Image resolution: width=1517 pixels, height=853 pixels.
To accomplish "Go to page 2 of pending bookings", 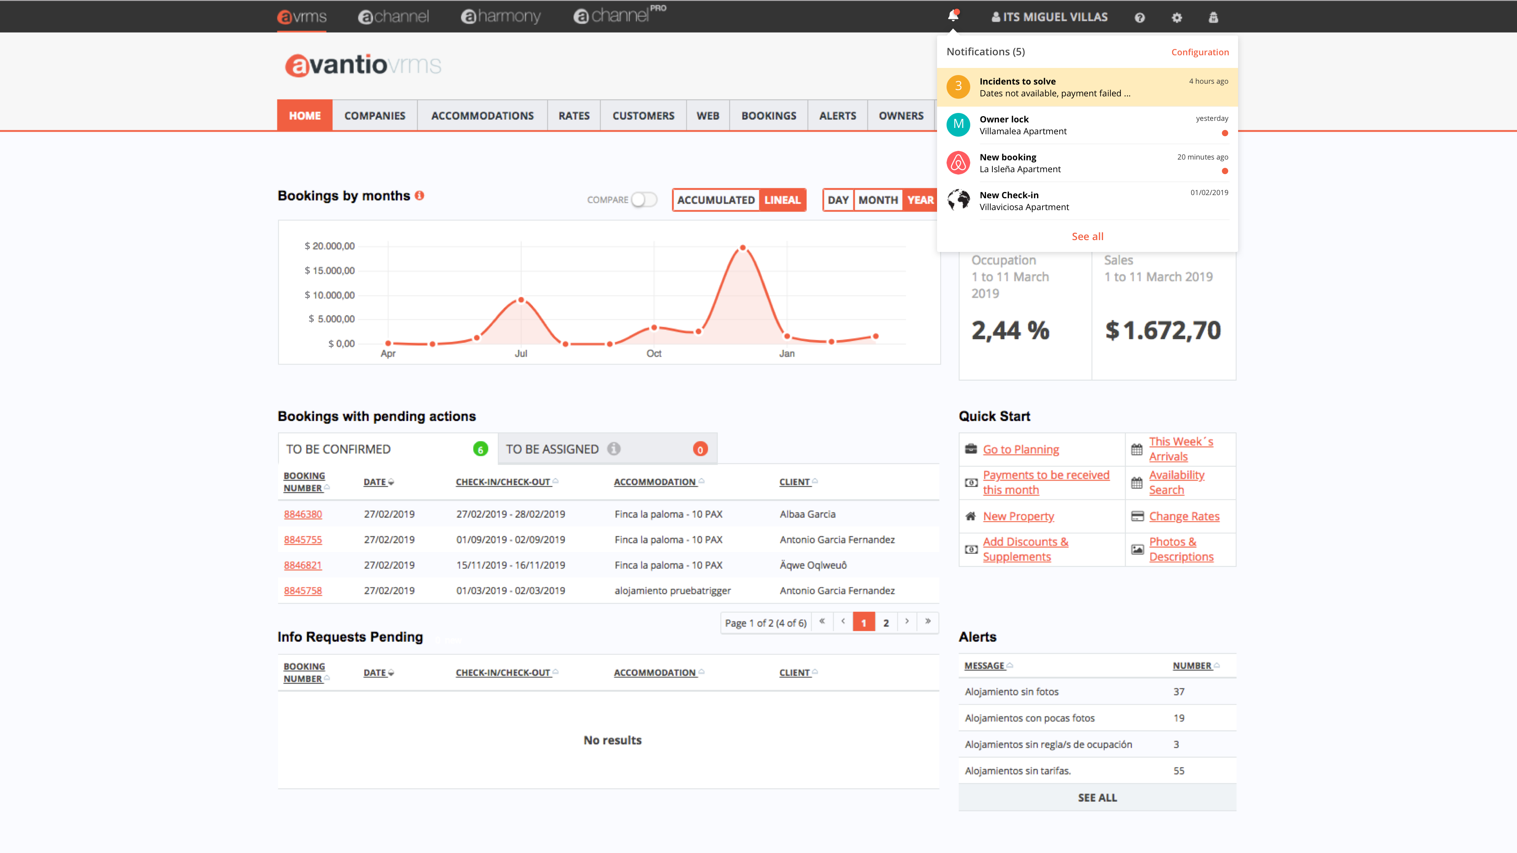I will (886, 622).
